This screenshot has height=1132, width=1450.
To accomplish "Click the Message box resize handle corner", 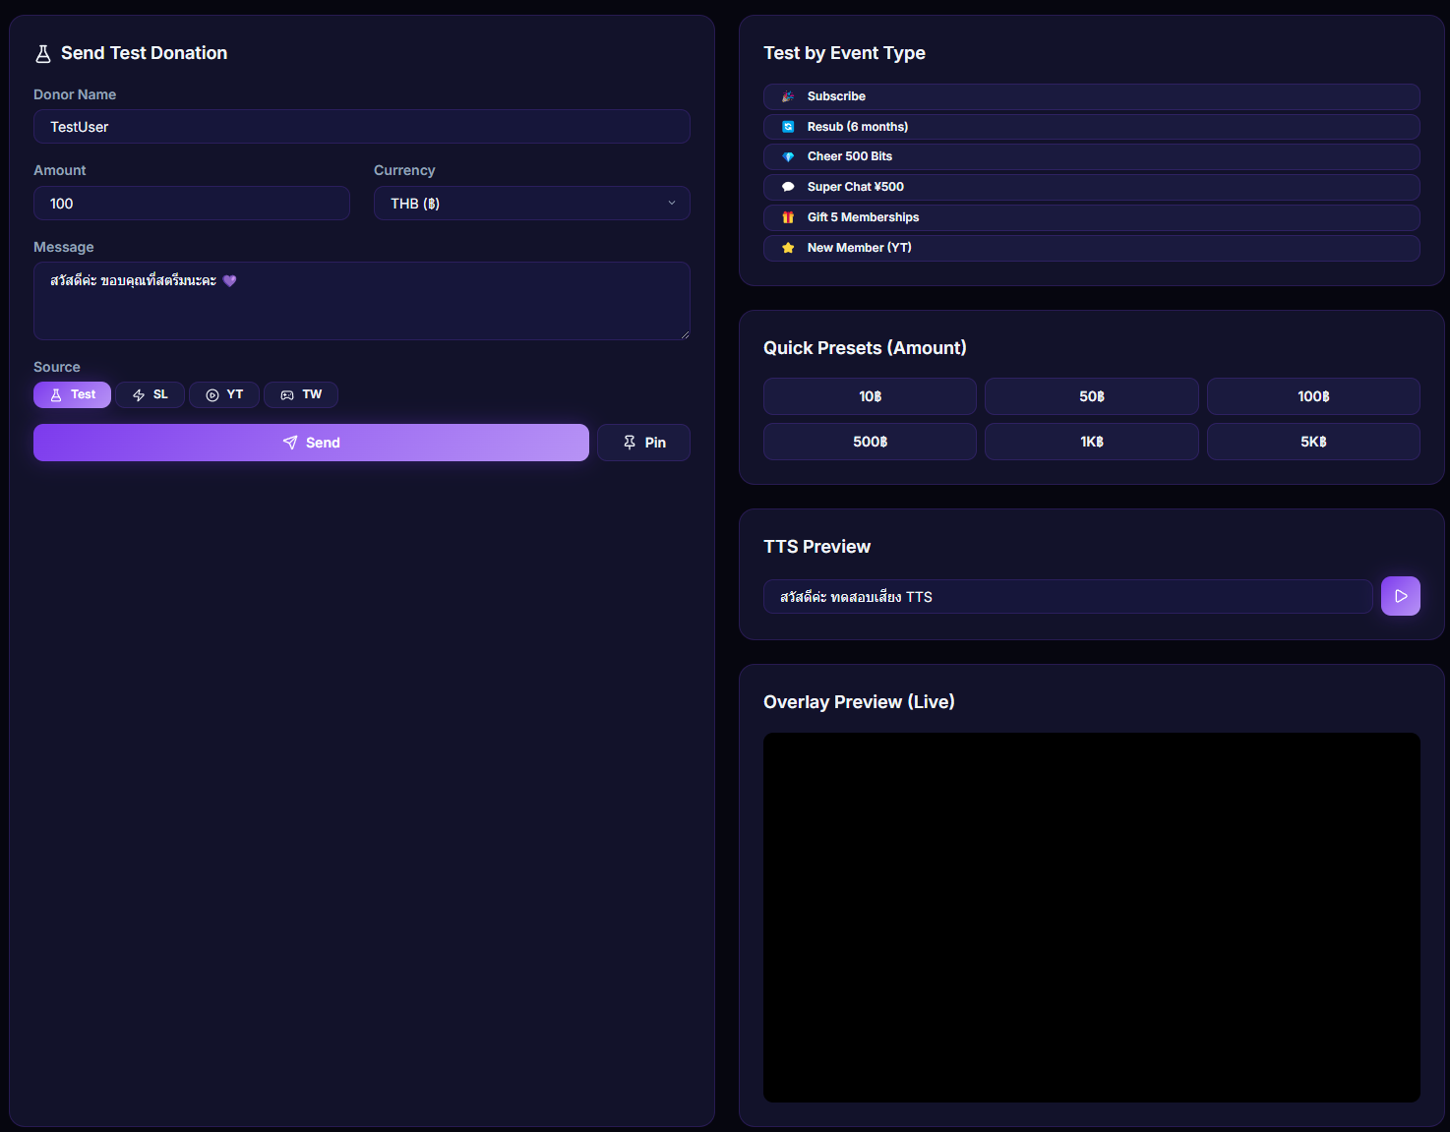I will (685, 334).
